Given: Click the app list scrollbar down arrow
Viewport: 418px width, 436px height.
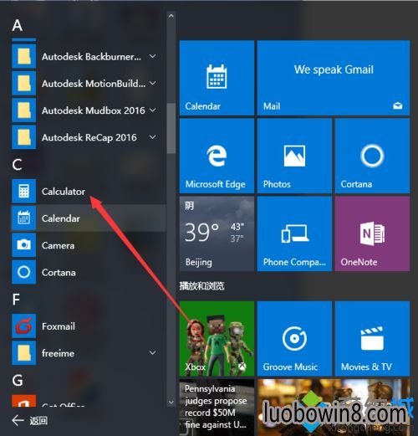Looking at the screenshot, I should click(x=171, y=403).
